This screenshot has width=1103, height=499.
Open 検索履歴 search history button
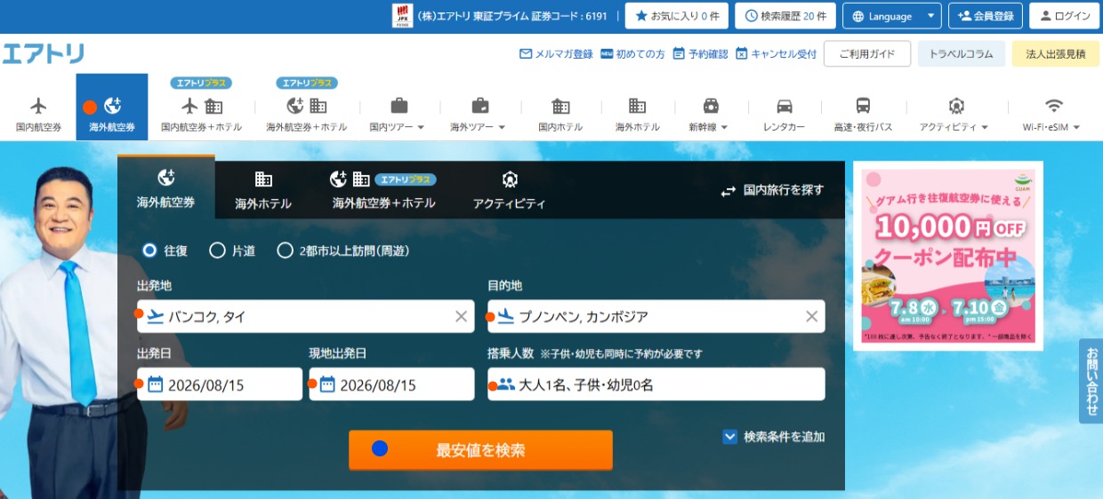tap(785, 16)
